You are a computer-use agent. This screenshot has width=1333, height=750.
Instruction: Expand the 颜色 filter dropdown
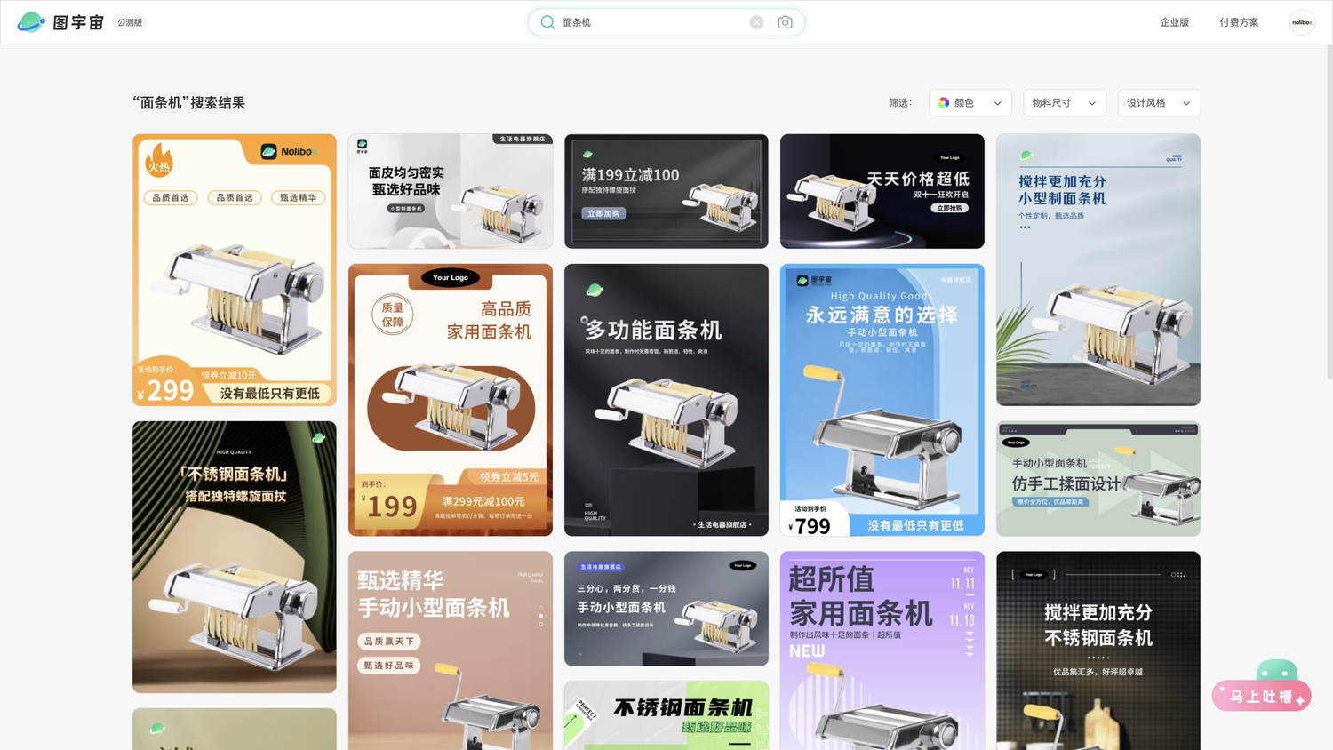(970, 103)
